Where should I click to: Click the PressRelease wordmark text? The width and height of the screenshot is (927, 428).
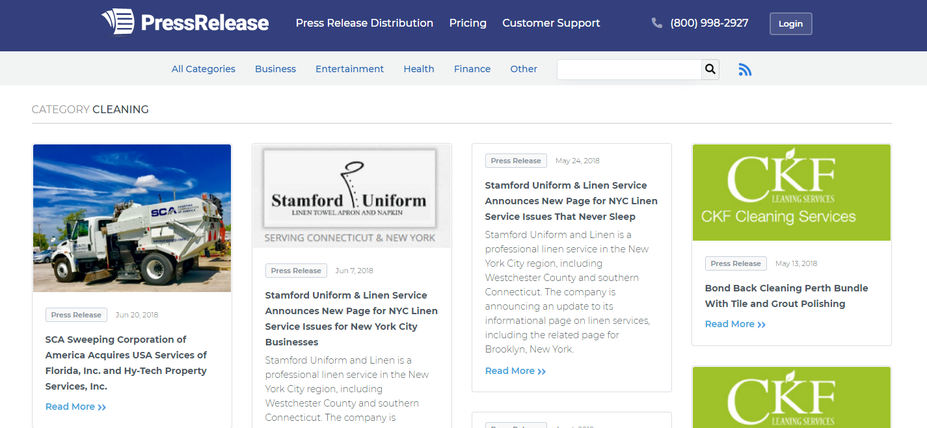coord(205,23)
